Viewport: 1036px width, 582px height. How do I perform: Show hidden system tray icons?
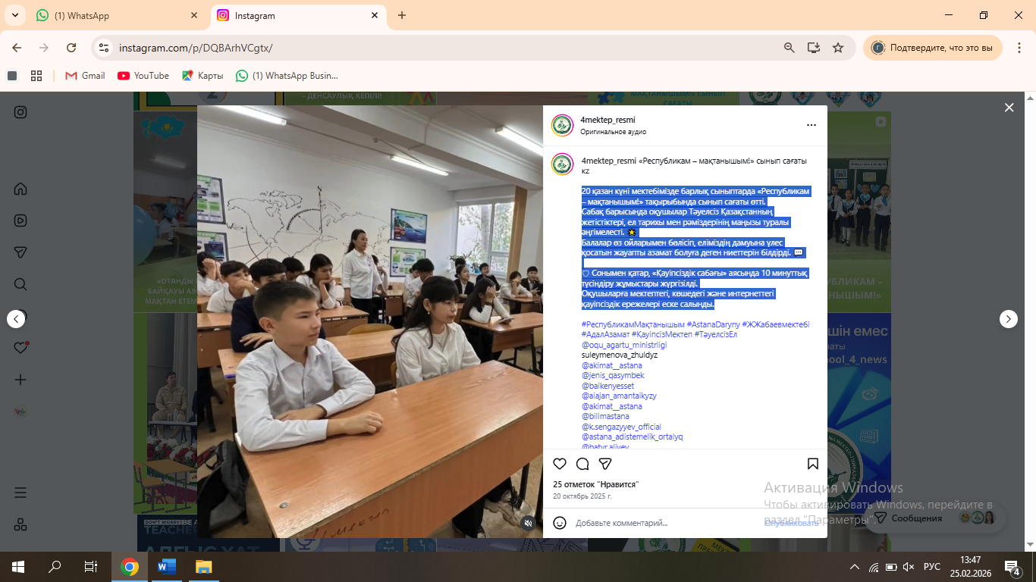[855, 567]
